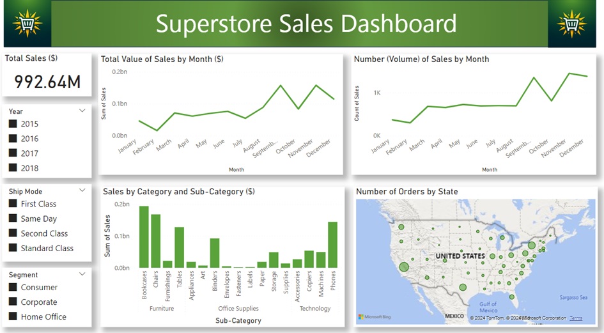Click the Phones bar in chart
The image size is (604, 333).
(333, 245)
